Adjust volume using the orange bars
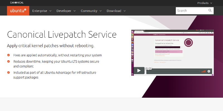Viewport: 223px width, 111px height. pos(203,71)
